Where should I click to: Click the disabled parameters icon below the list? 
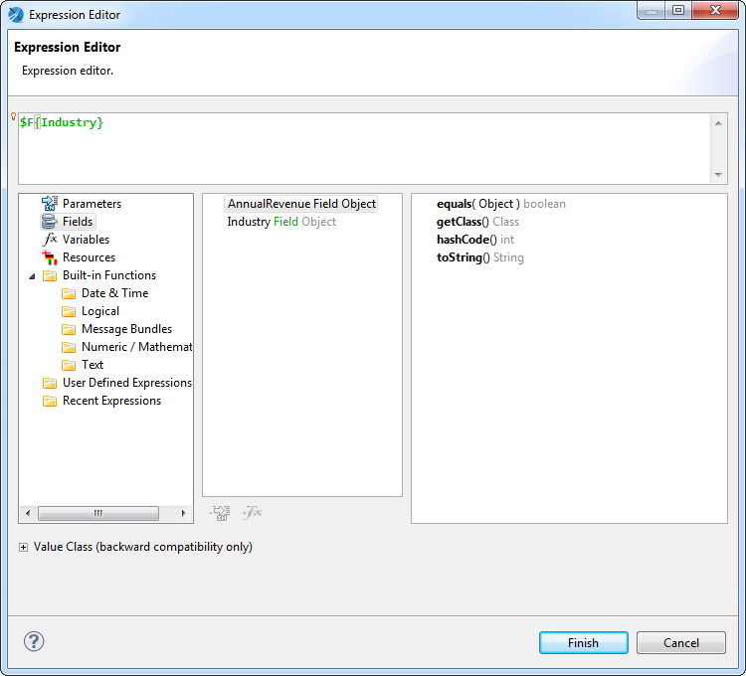[x=221, y=512]
